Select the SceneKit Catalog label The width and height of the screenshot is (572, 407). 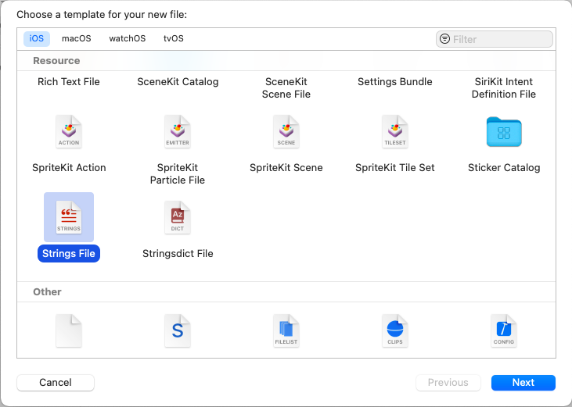click(x=178, y=81)
